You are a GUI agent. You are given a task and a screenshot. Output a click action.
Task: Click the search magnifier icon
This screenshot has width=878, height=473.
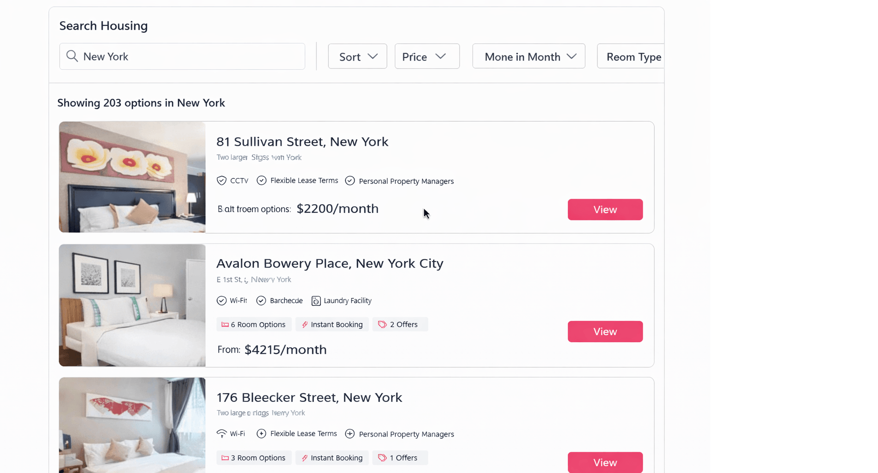click(x=72, y=56)
